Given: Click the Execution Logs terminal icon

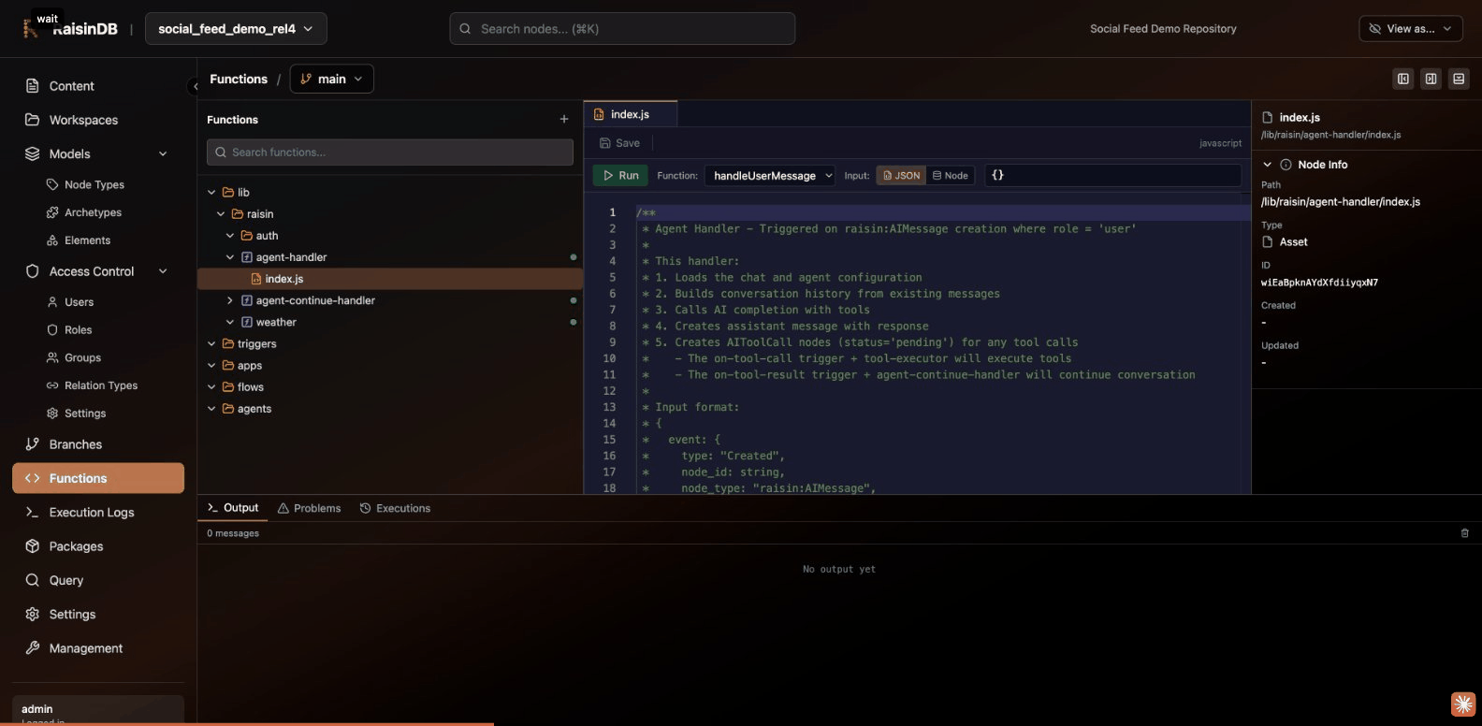Looking at the screenshot, I should tap(33, 512).
